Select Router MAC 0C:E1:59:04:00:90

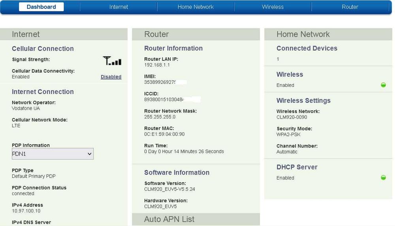point(164,134)
